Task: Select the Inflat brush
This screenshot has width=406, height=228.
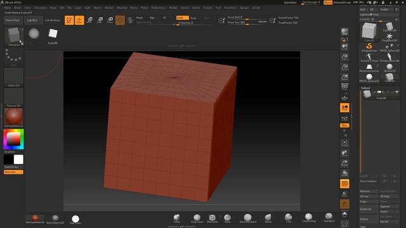Action: coord(177,218)
